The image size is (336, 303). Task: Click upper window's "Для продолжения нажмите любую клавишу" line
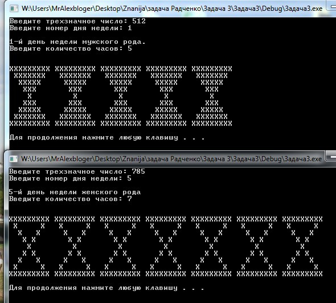pos(107,138)
